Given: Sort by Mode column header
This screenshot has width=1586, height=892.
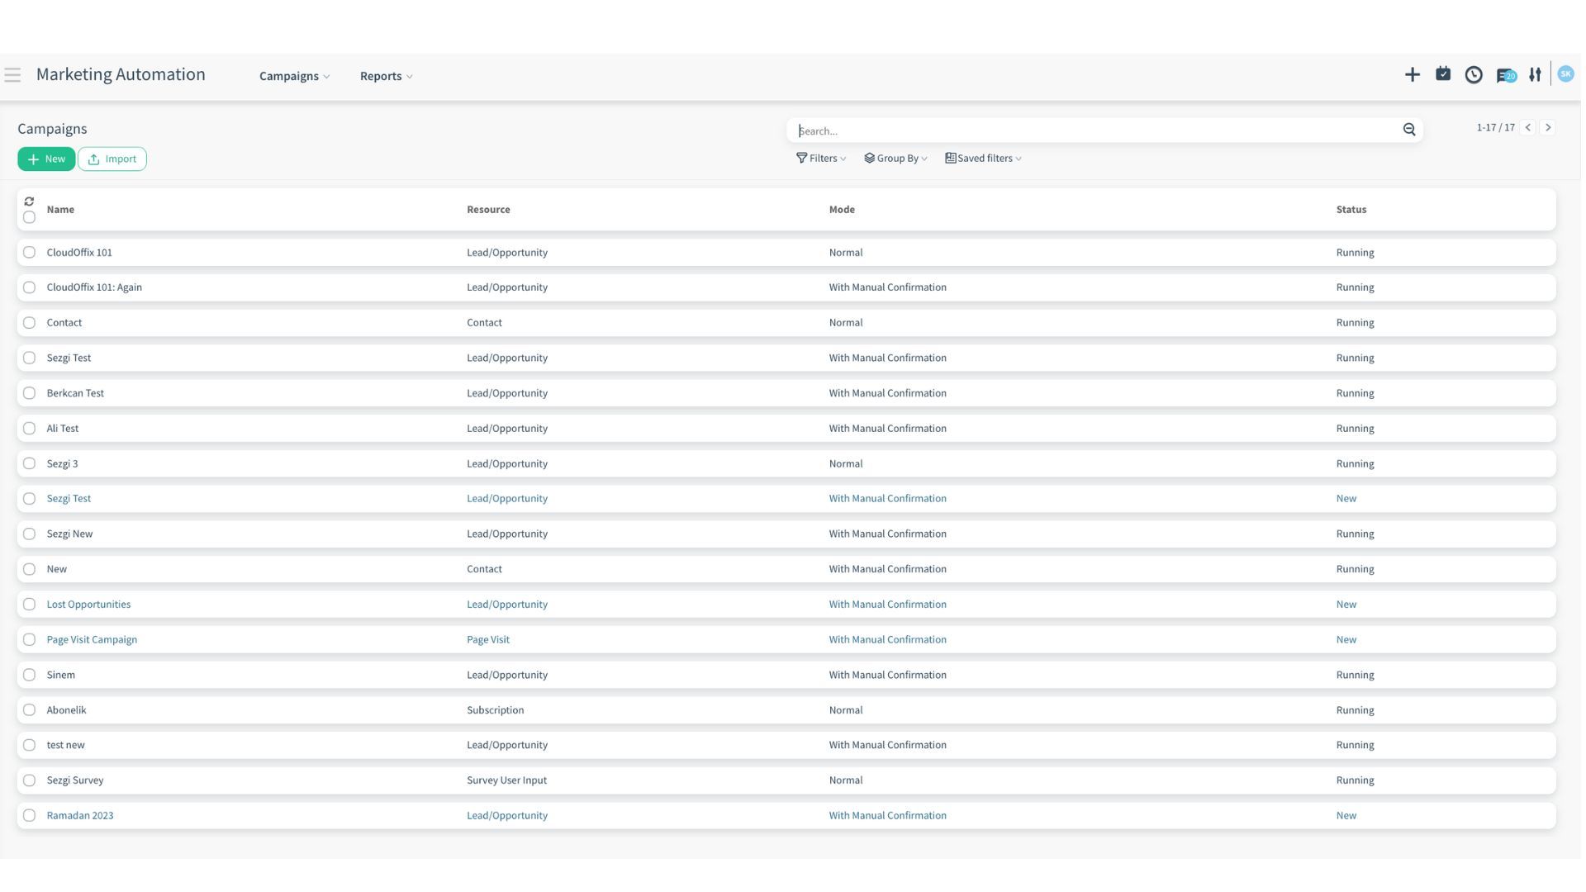Looking at the screenshot, I should click(842, 210).
